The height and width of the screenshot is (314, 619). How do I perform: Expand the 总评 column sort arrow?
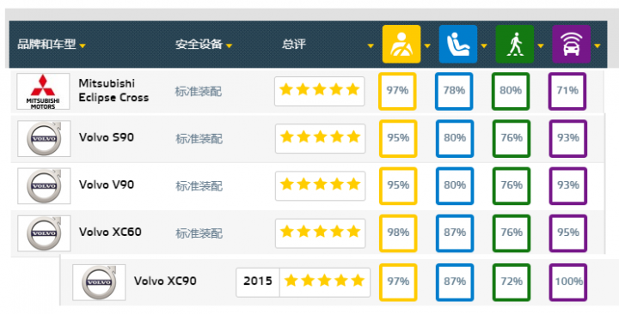click(x=371, y=46)
